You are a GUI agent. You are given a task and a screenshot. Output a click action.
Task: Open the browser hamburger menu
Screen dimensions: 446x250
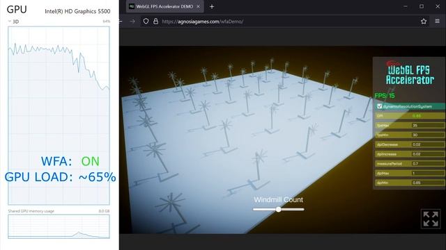pos(437,22)
